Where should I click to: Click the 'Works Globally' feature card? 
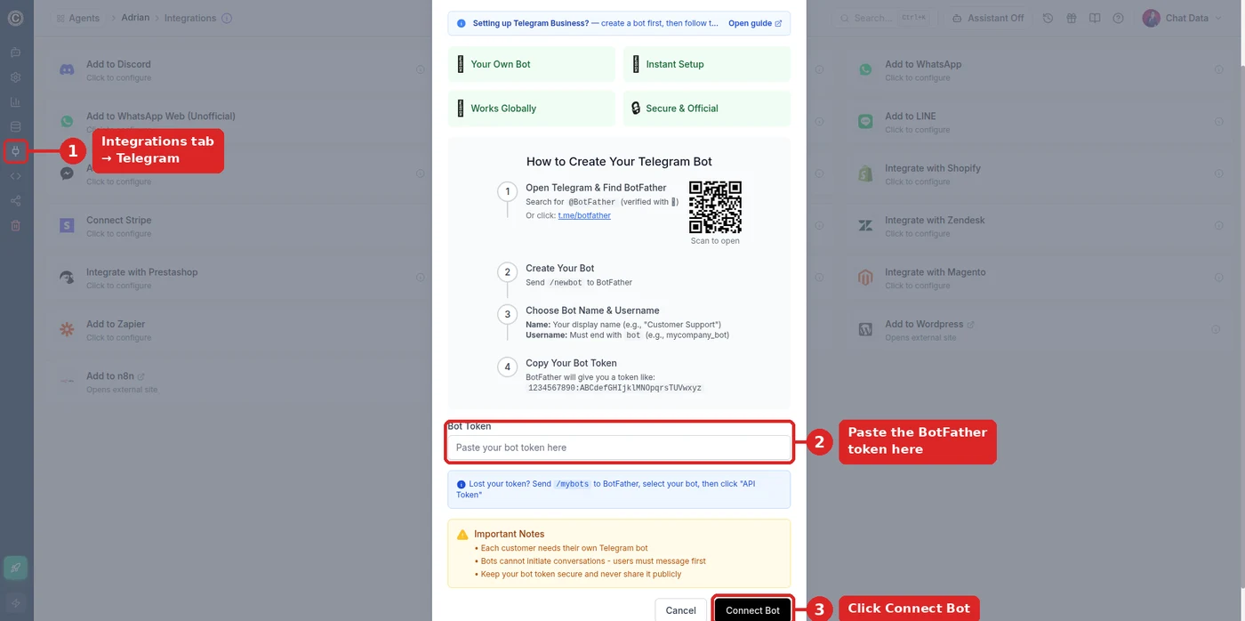click(532, 109)
